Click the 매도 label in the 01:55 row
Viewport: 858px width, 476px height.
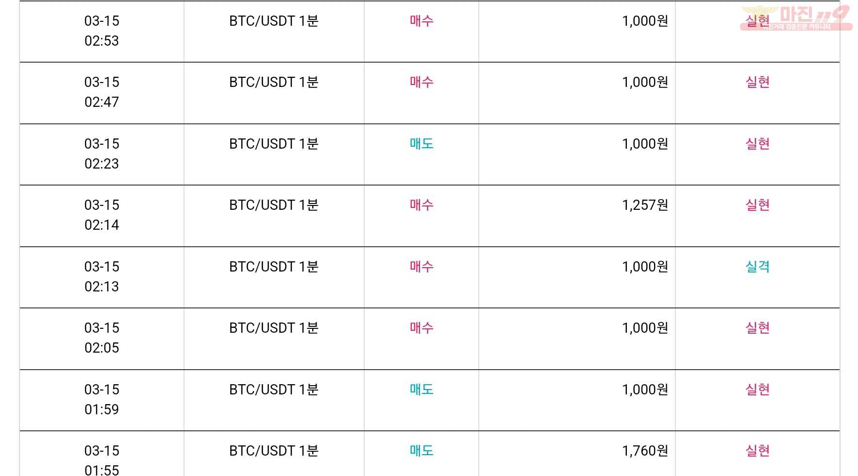[421, 451]
